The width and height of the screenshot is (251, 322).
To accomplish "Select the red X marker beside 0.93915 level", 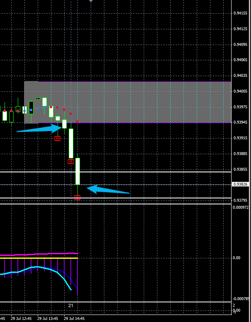I will [58, 138].
